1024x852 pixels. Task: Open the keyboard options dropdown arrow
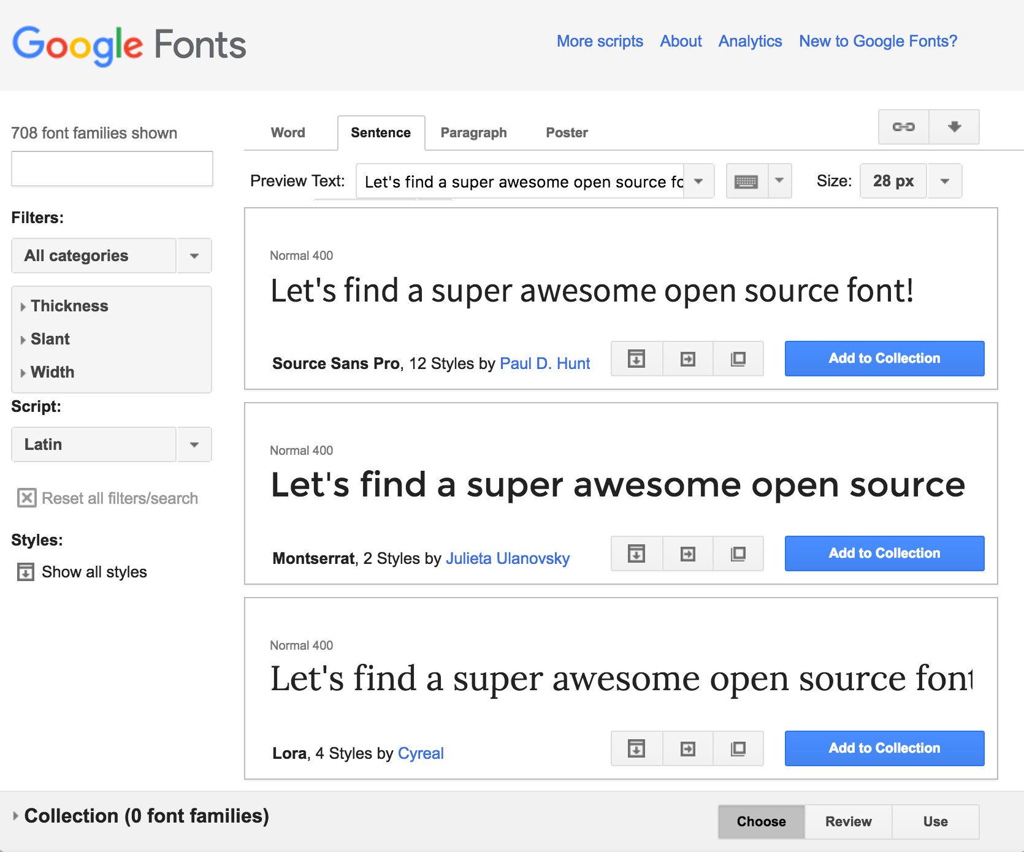779,181
